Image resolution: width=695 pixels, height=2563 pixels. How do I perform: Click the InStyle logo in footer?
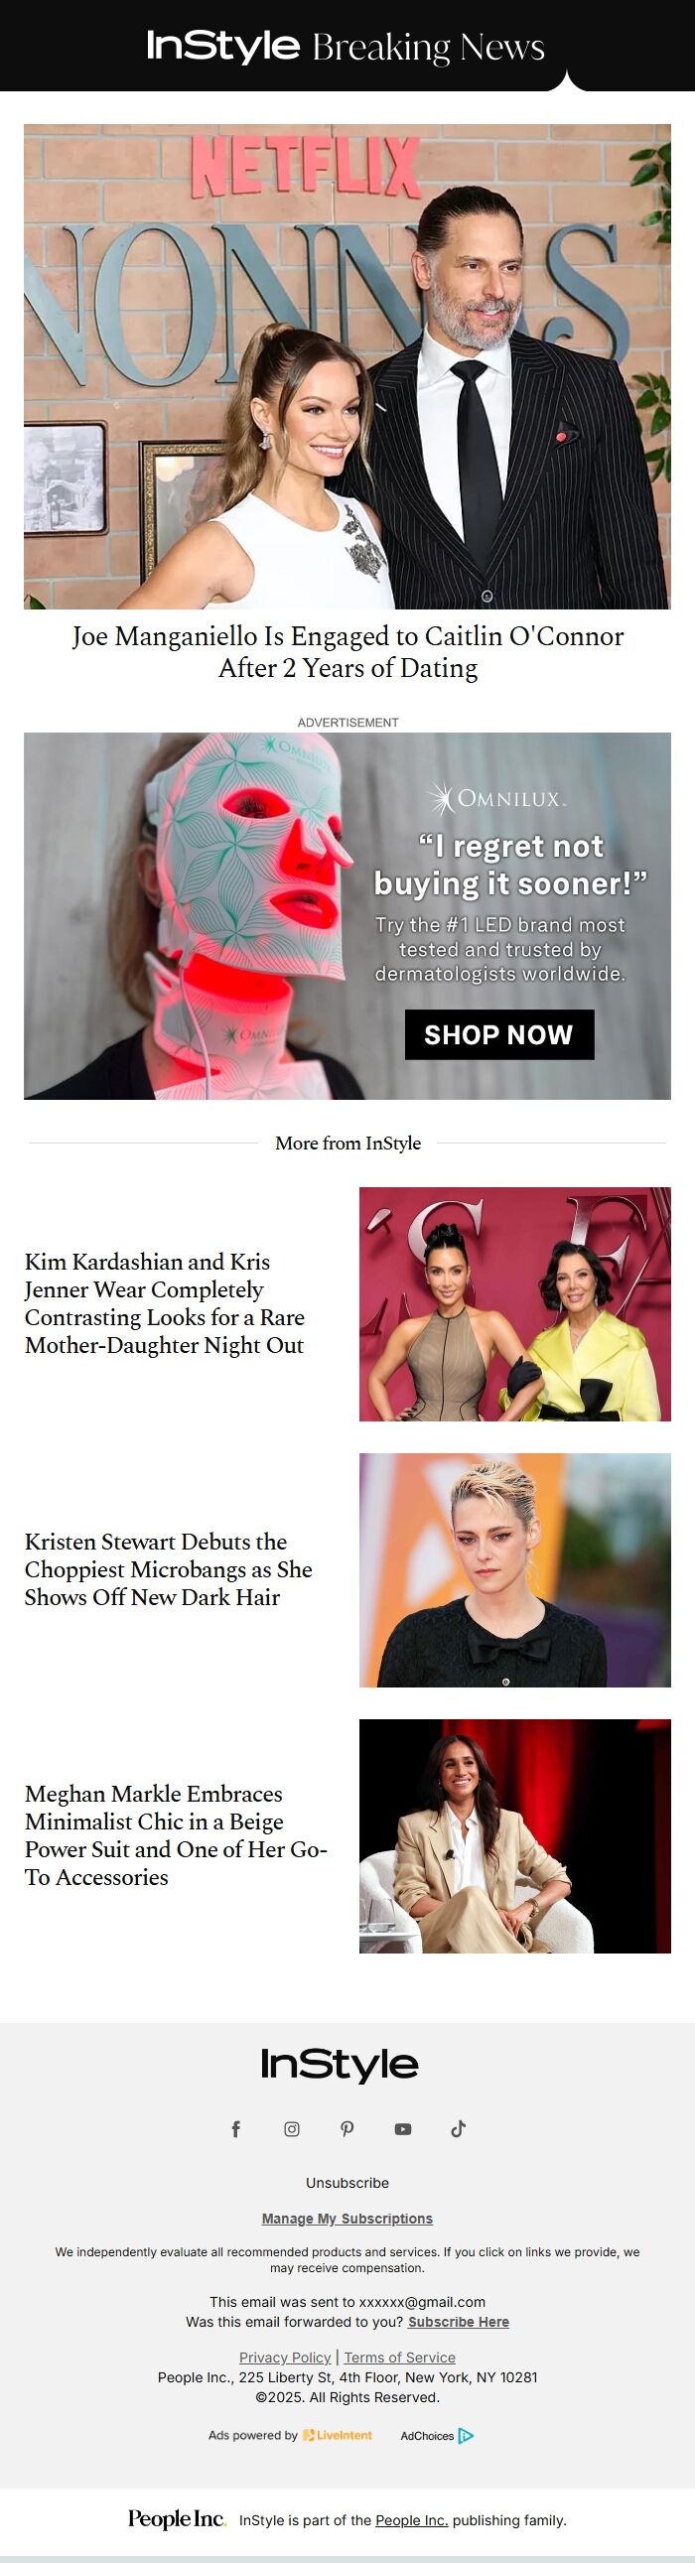click(340, 2065)
